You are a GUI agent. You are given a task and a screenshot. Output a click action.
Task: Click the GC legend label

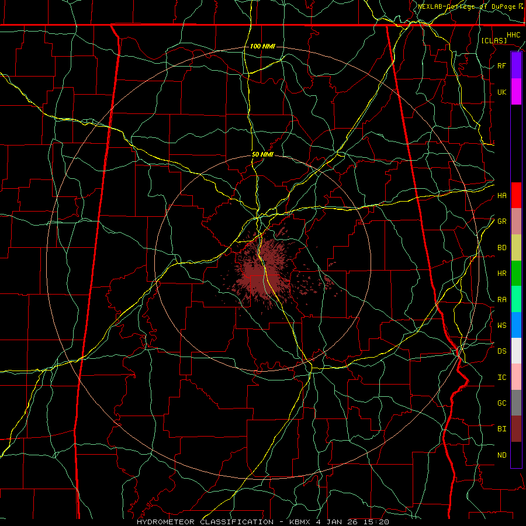coord(501,403)
